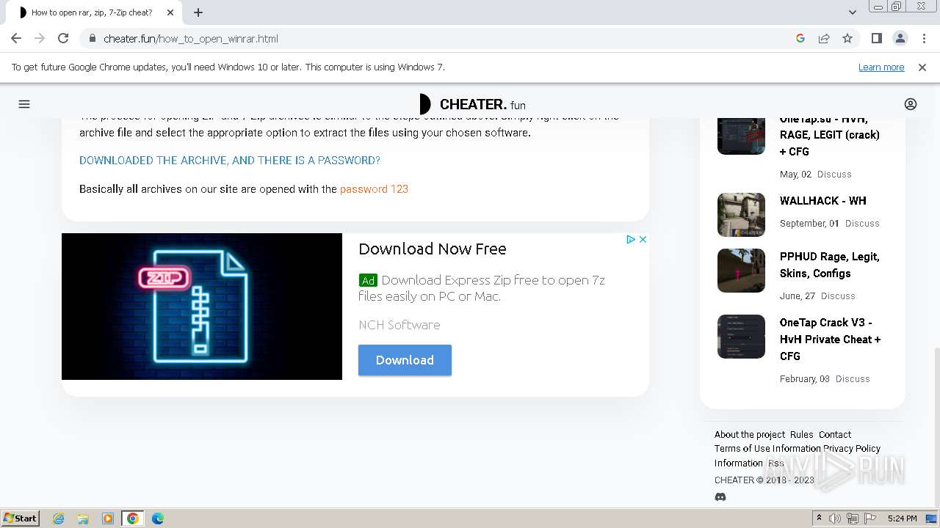This screenshot has width=940, height=528.
Task: Toggle the Chrome side panel
Action: tap(876, 38)
